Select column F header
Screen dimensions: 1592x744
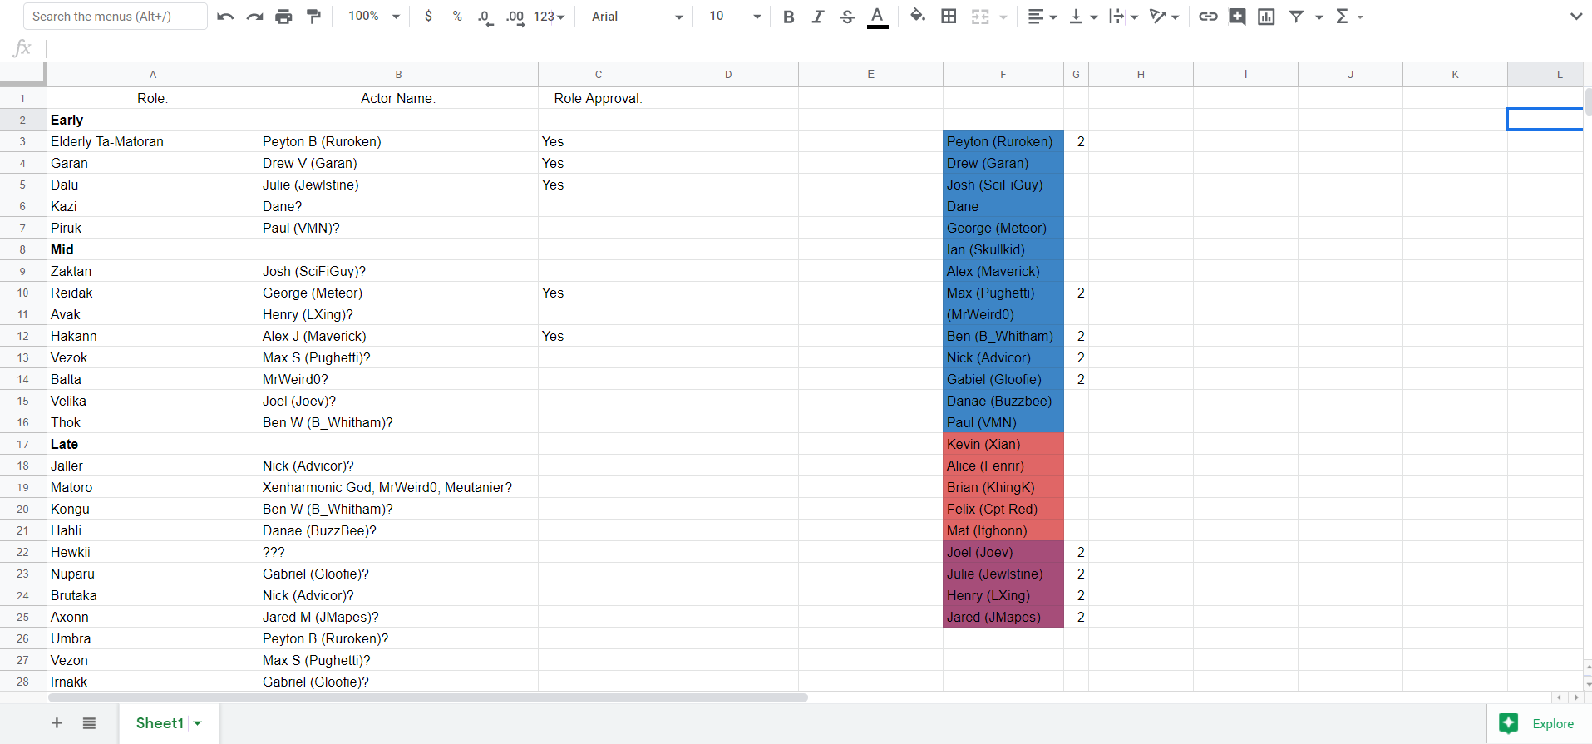pyautogui.click(x=1003, y=75)
